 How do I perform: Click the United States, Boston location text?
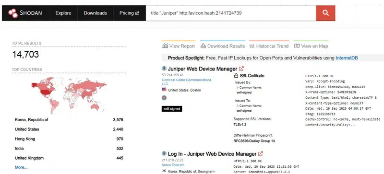click(184, 90)
